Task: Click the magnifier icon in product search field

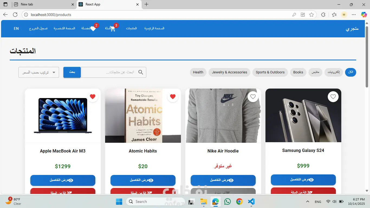Action: 141,72
